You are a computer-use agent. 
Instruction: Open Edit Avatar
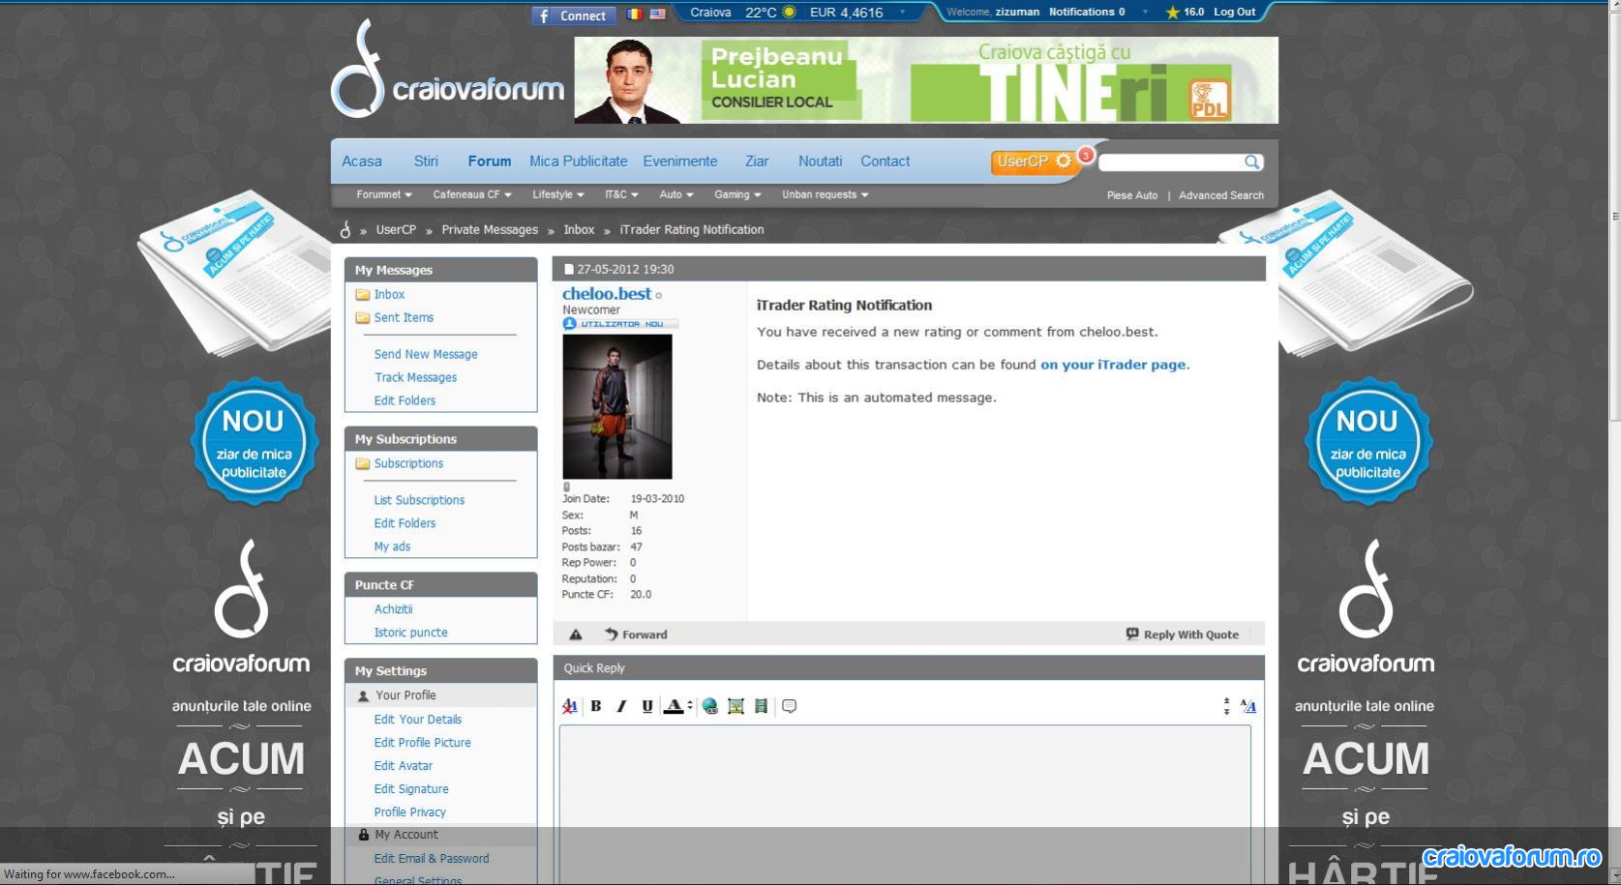(403, 766)
